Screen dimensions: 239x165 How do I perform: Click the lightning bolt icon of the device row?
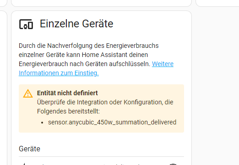pos(24,164)
